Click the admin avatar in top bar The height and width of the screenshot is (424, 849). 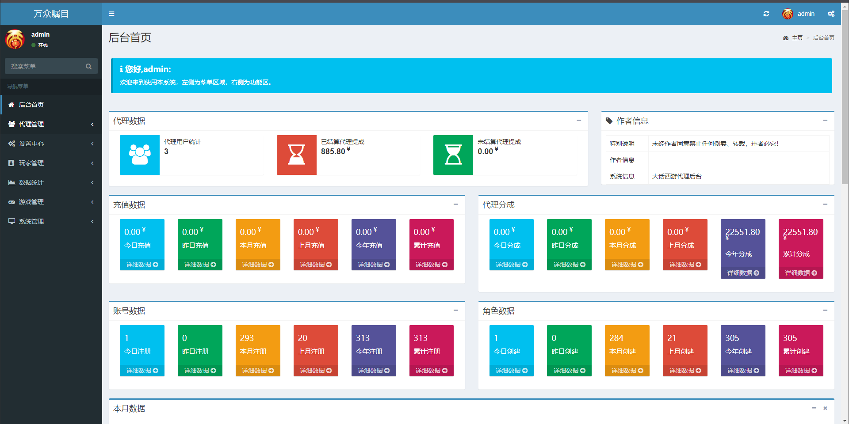pyautogui.click(x=788, y=14)
